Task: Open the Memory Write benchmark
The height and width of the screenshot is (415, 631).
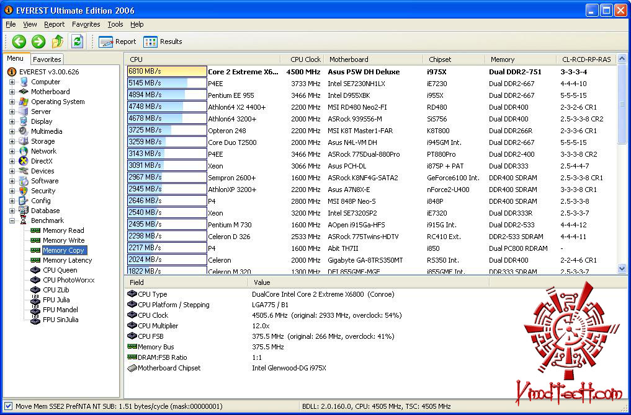Action: [x=63, y=240]
